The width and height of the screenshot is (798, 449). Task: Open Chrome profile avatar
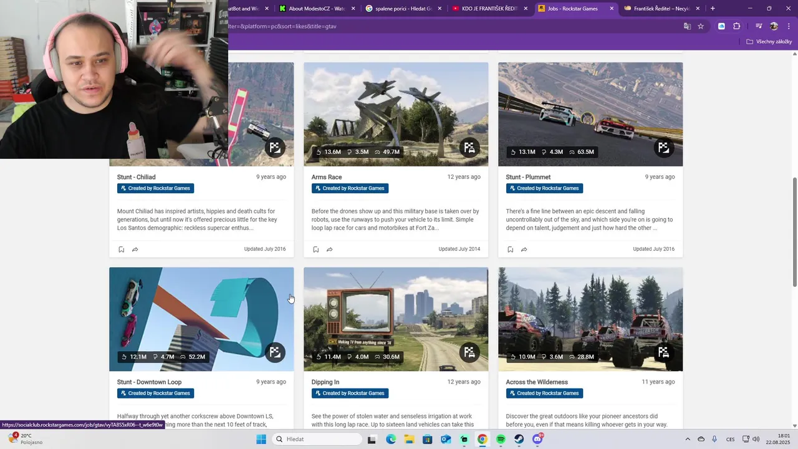tap(774, 26)
